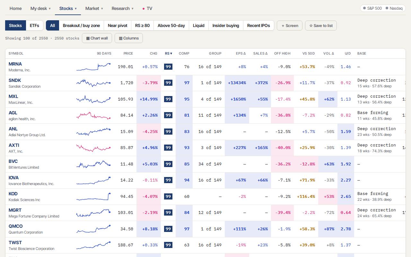
Task: Click the MRNA 90-day sparkline chart
Action: point(94,67)
